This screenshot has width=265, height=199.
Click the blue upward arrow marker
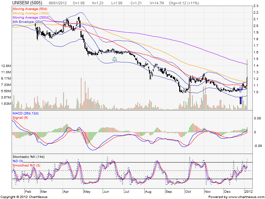(x=241, y=100)
